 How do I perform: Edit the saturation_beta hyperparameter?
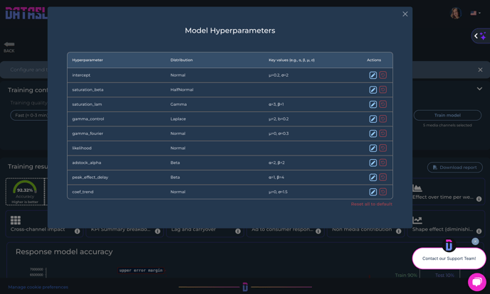pyautogui.click(x=372, y=89)
